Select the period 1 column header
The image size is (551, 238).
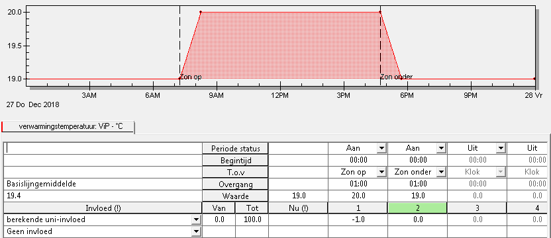358,208
